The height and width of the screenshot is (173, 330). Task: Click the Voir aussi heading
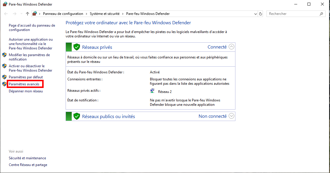point(16,151)
